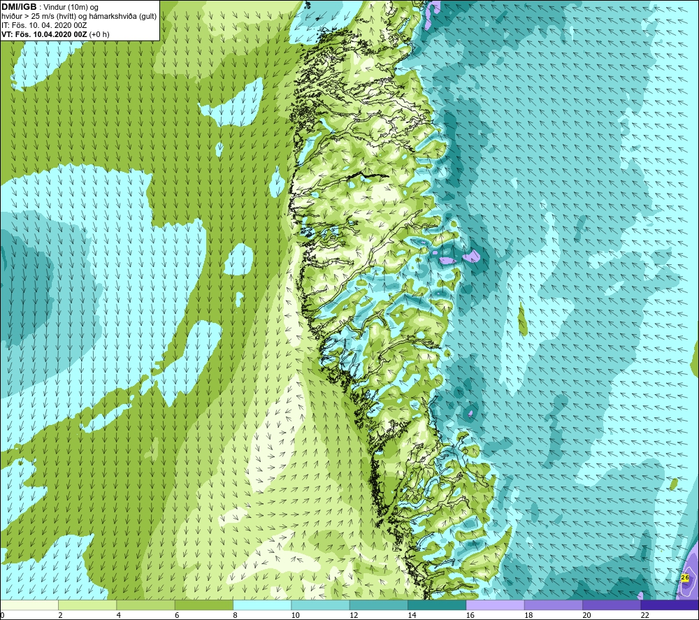This screenshot has width=699, height=620.
Task: Click the legend scale value '16'
Action: pos(470,615)
